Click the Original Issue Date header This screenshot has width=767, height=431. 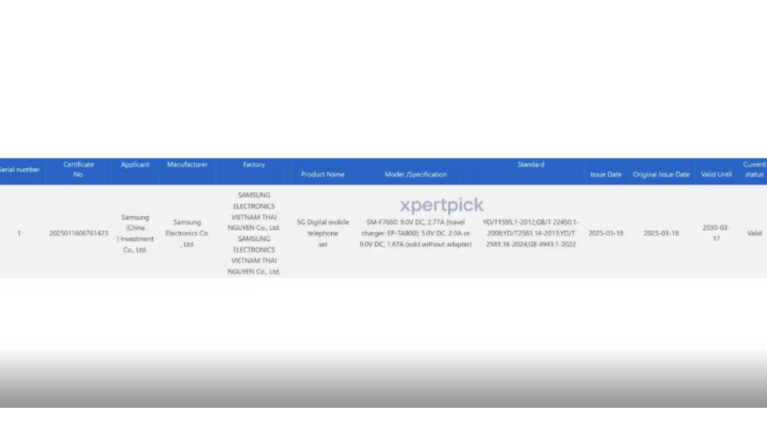point(661,174)
